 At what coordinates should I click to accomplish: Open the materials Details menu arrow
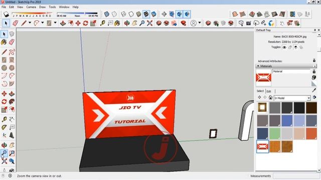[315, 97]
